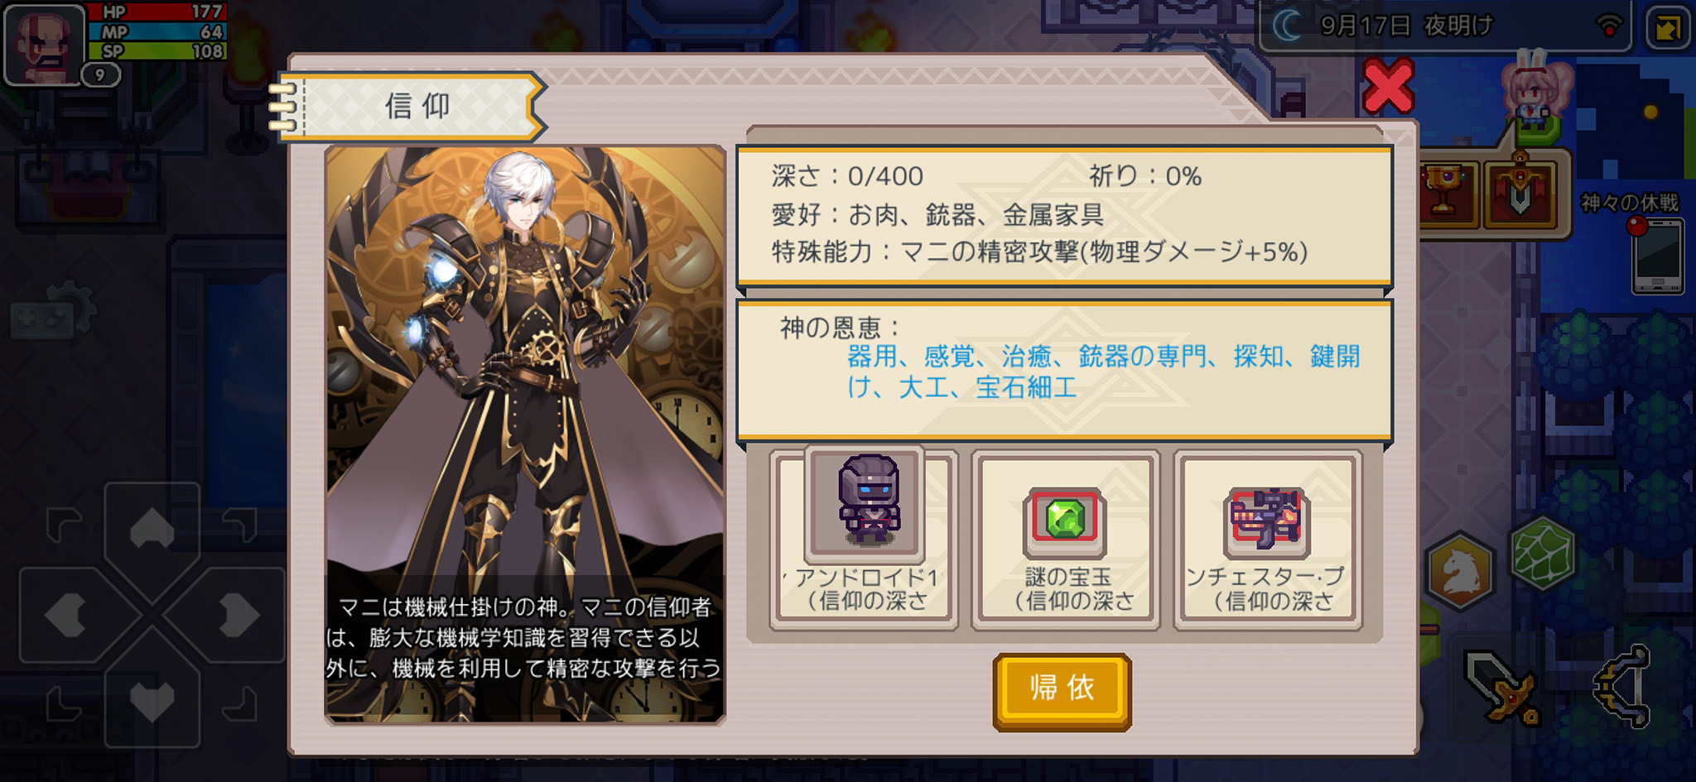Screen dimensions: 1696x782
Task: Tap the bow ranged attack icon
Action: click(1625, 686)
